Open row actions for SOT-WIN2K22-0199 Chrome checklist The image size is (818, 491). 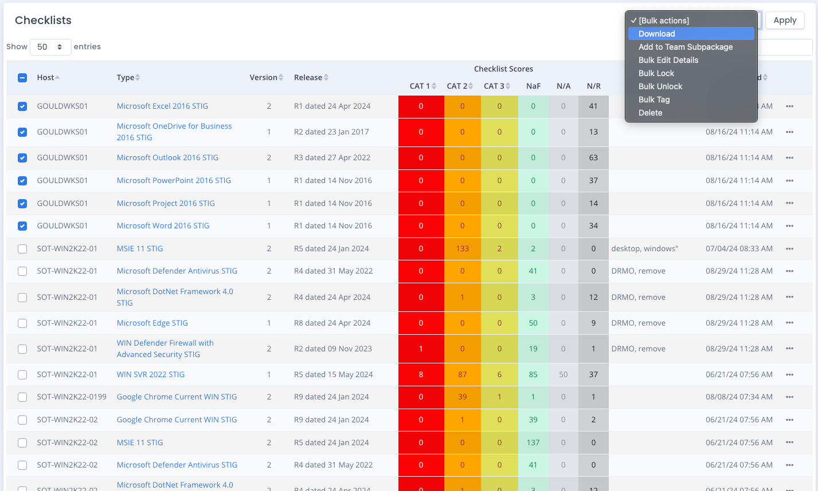789,397
